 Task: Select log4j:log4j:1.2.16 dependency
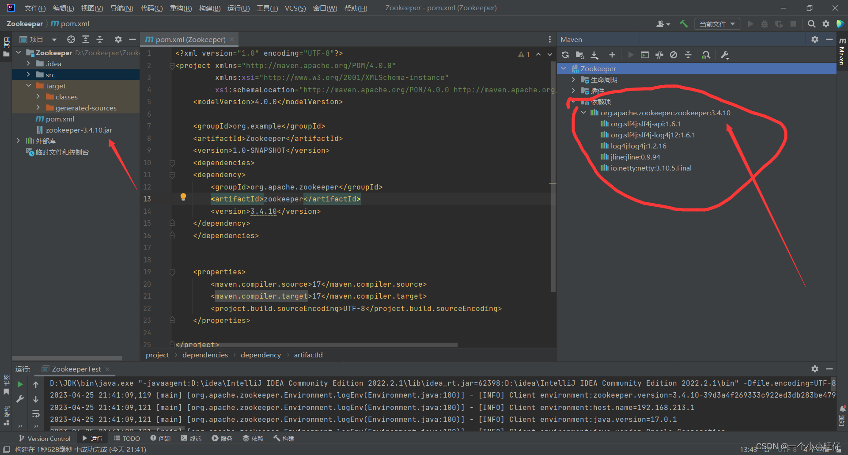click(633, 146)
